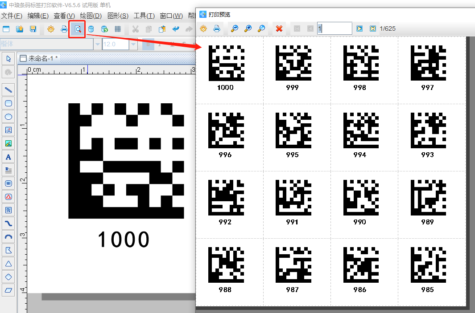Toggle bold formatting button
Screen dimensions: 475x313
(x=148, y=45)
